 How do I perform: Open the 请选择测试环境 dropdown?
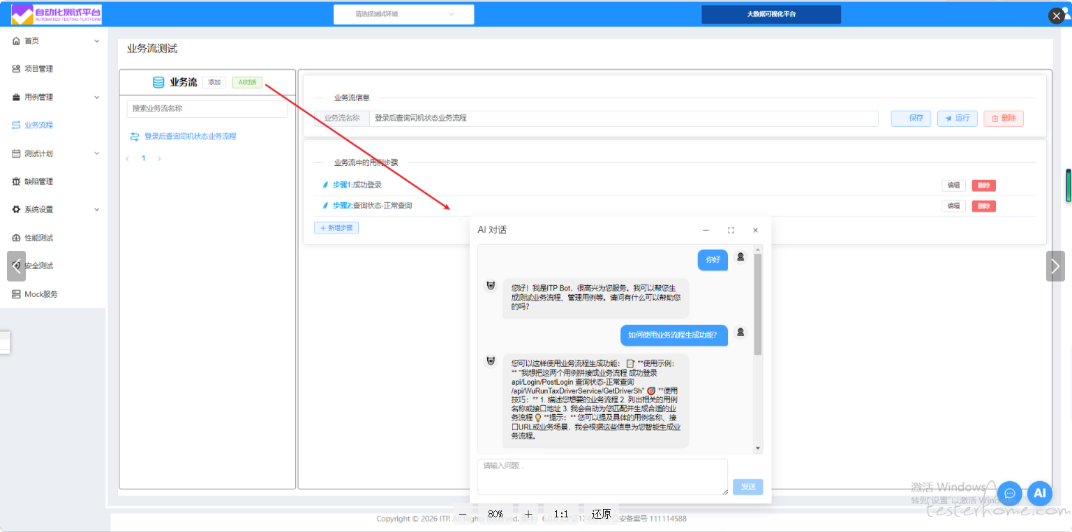pyautogui.click(x=403, y=14)
